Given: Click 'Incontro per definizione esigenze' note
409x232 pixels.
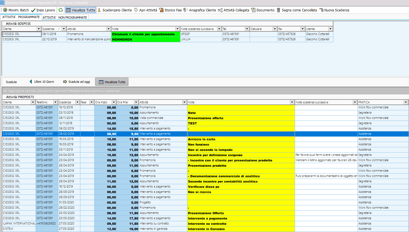Looking at the screenshot, I should pyautogui.click(x=241, y=155).
